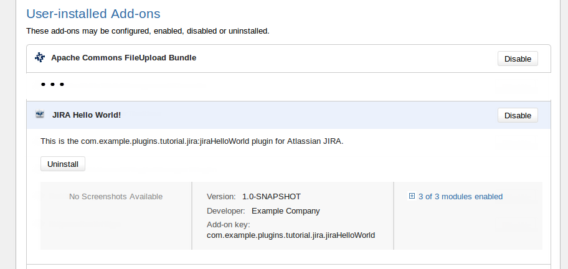Click the Developer label in details panel
The height and width of the screenshot is (269, 568).
tap(225, 210)
